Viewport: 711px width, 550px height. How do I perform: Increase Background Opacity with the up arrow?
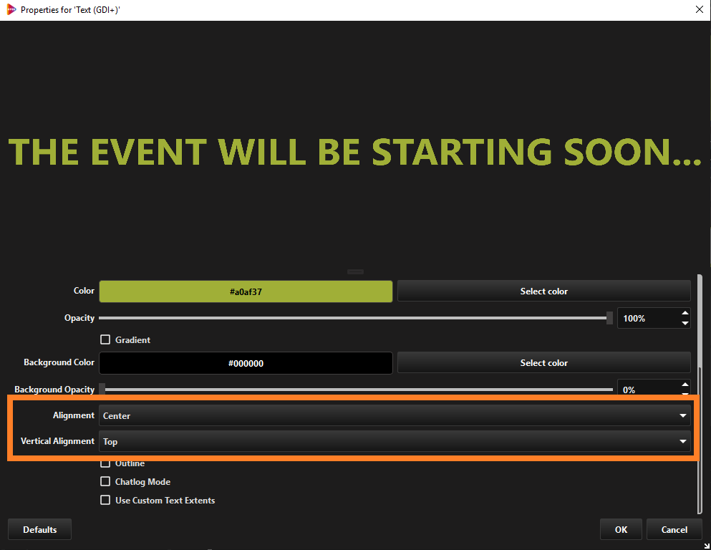point(685,385)
